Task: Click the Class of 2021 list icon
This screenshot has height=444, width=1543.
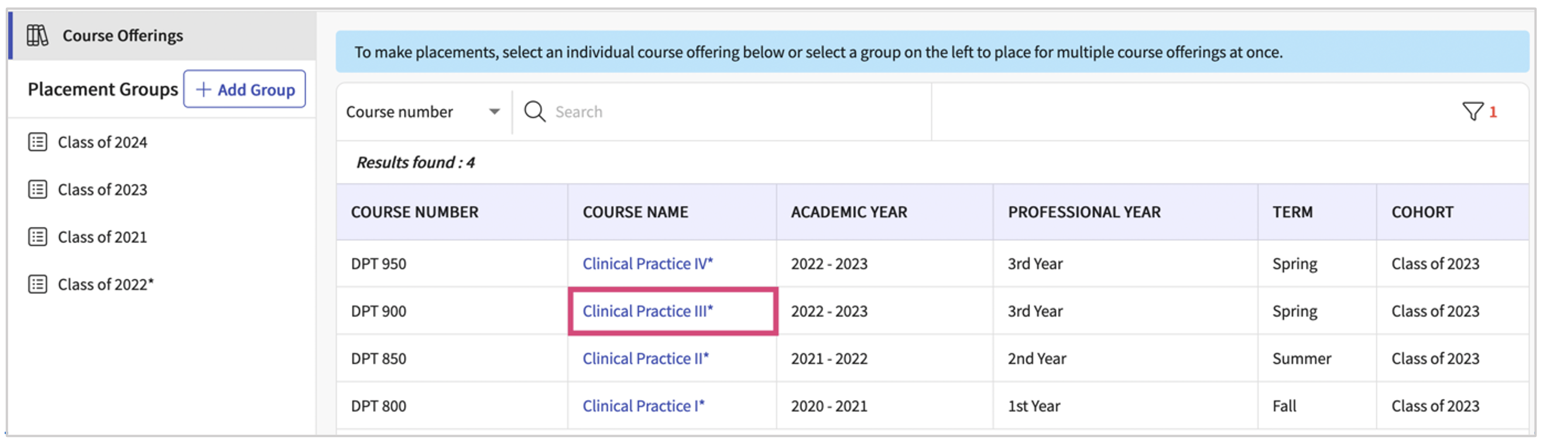Action: click(37, 237)
